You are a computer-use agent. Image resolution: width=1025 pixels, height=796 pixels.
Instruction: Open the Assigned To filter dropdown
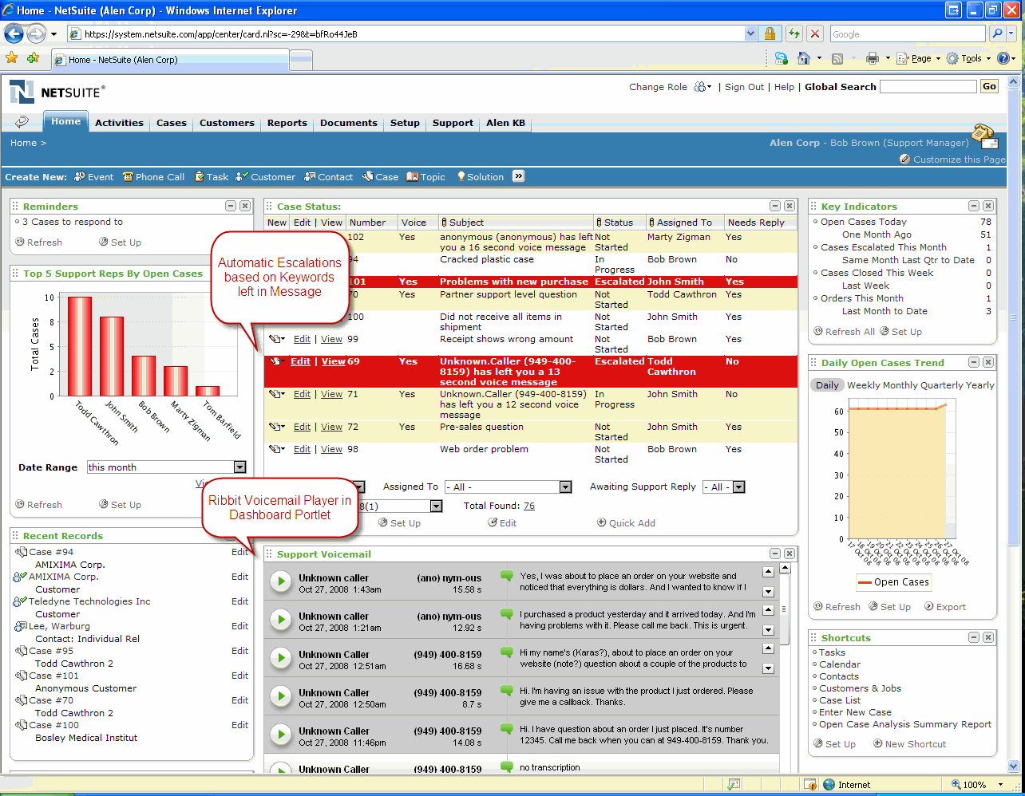tap(565, 487)
